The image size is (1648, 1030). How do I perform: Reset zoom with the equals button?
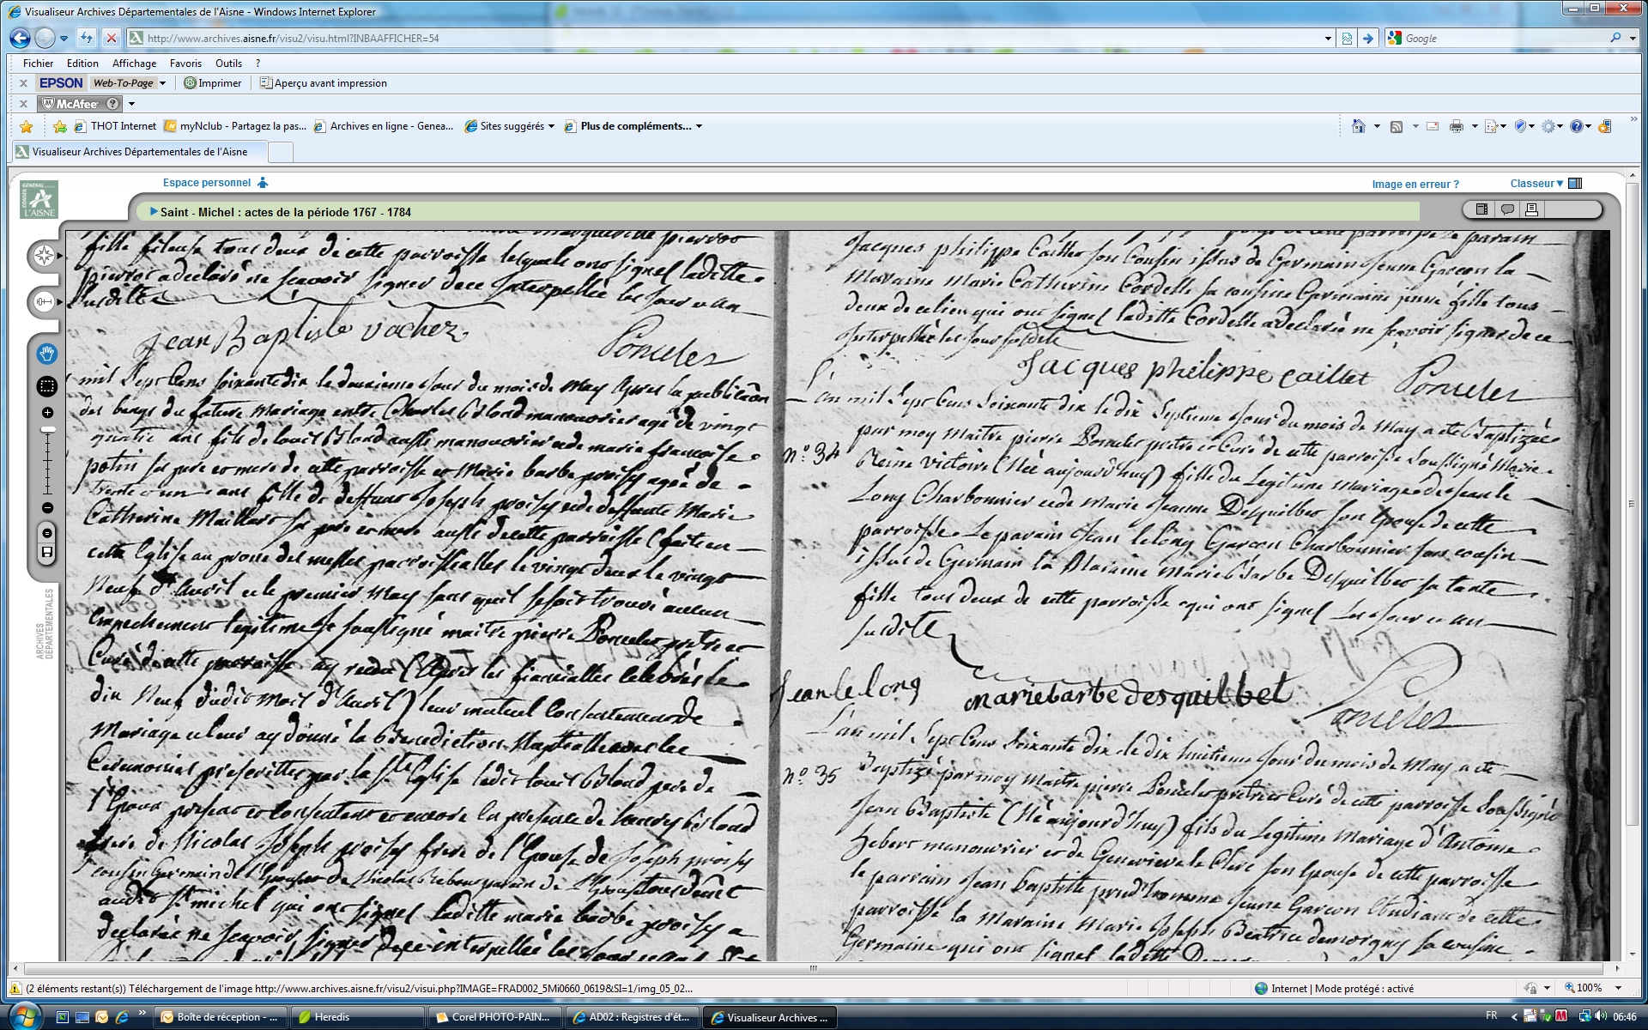coord(47,533)
